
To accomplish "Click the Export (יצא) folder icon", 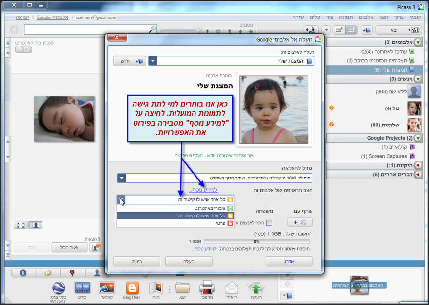I will pyautogui.click(x=183, y=288).
